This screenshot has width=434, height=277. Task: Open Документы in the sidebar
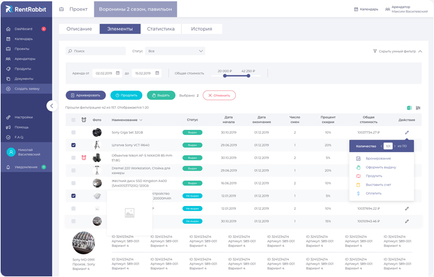point(24,79)
